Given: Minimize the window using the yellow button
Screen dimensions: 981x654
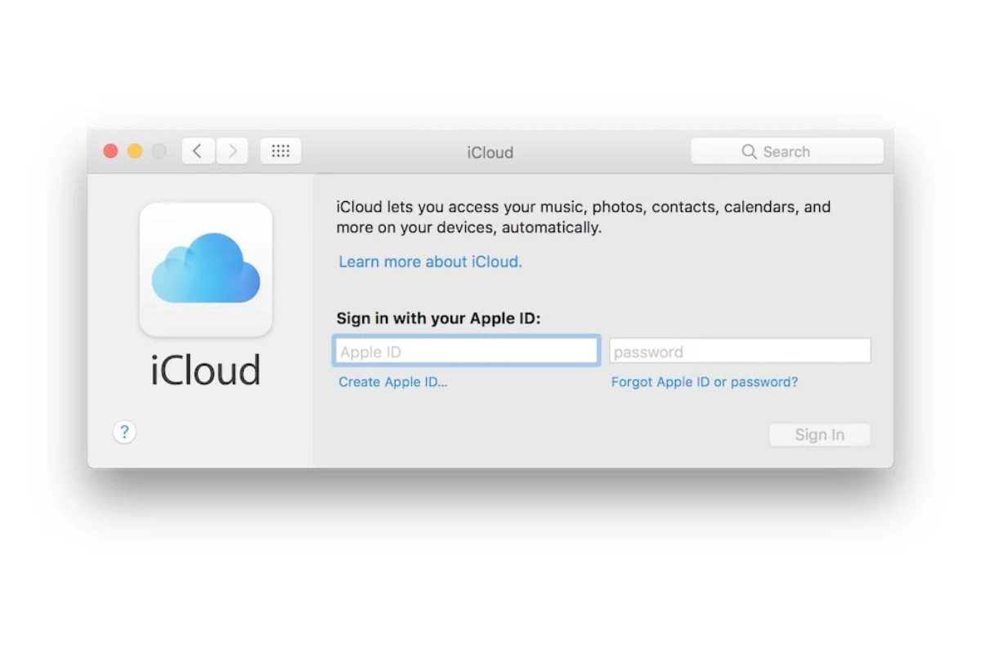Looking at the screenshot, I should click(x=135, y=151).
